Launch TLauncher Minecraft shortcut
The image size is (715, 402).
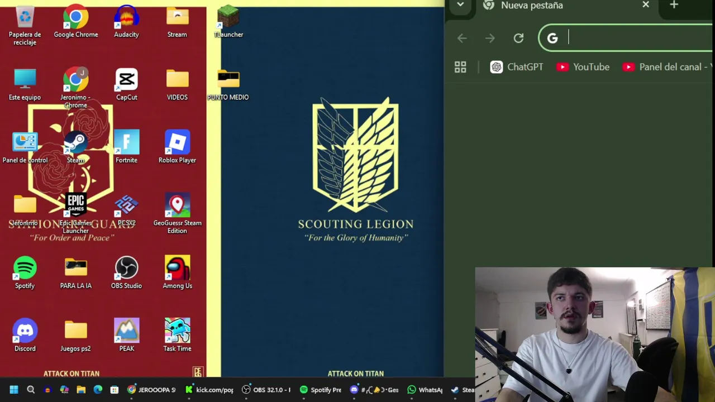pos(228,22)
